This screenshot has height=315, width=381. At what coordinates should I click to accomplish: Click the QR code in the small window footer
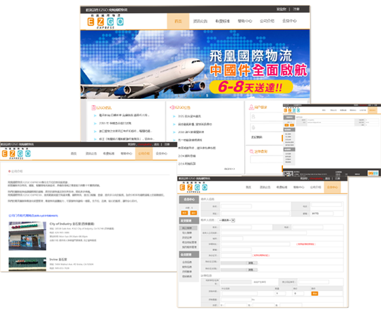click(288, 174)
